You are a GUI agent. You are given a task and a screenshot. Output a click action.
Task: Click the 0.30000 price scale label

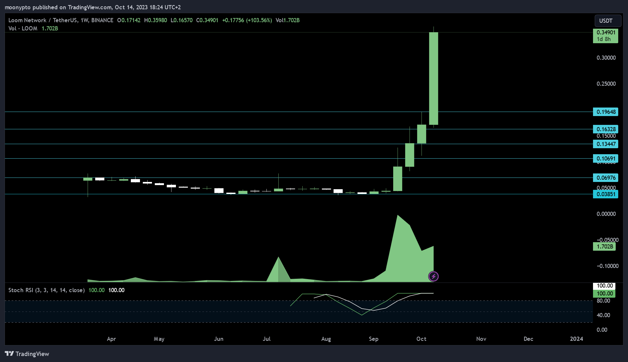606,58
